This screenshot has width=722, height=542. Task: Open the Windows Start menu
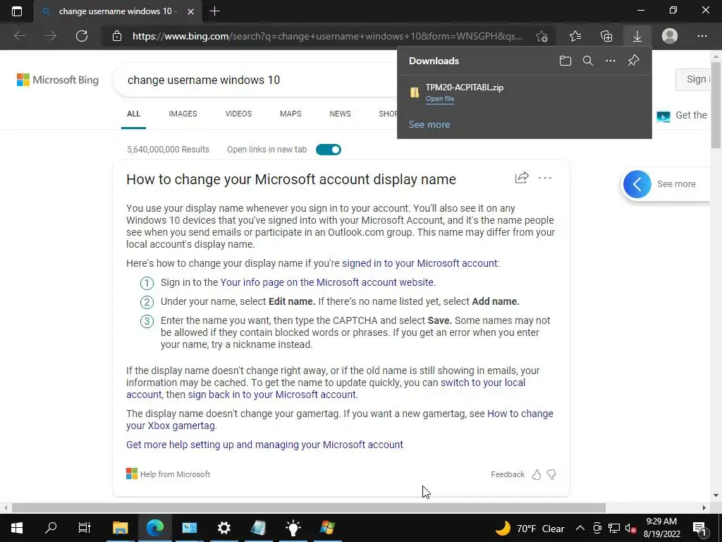tap(17, 528)
